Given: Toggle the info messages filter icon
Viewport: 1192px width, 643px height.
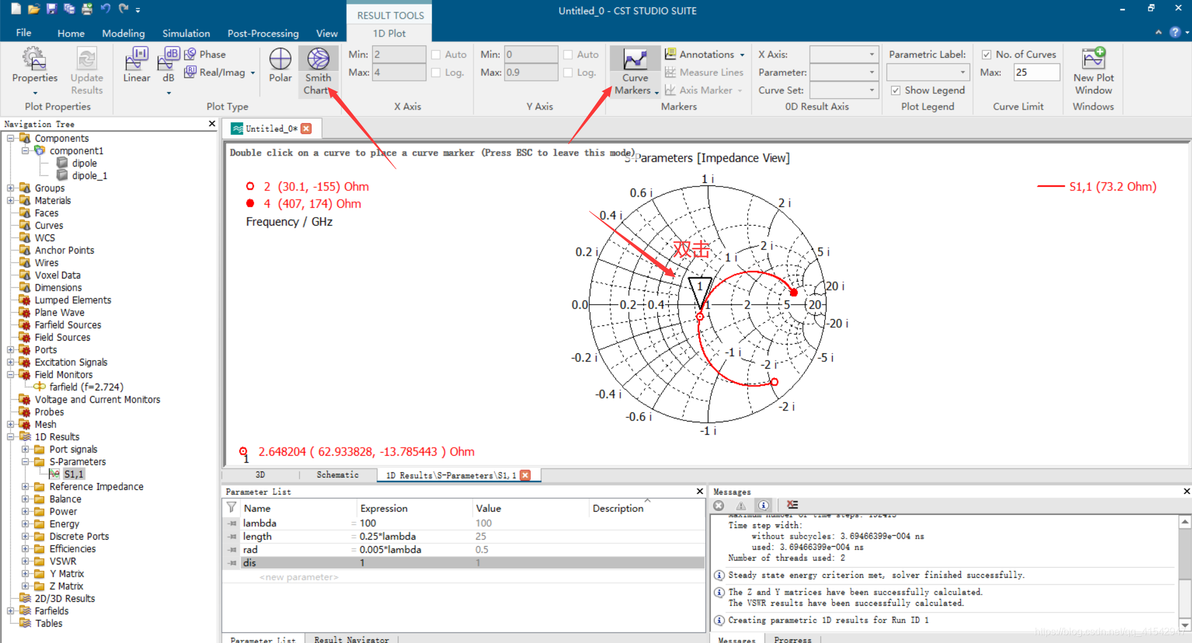Looking at the screenshot, I should pyautogui.click(x=763, y=505).
